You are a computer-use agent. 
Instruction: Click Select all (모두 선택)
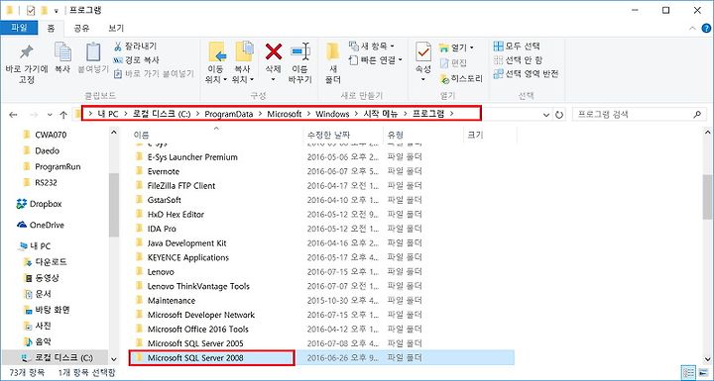tap(517, 46)
